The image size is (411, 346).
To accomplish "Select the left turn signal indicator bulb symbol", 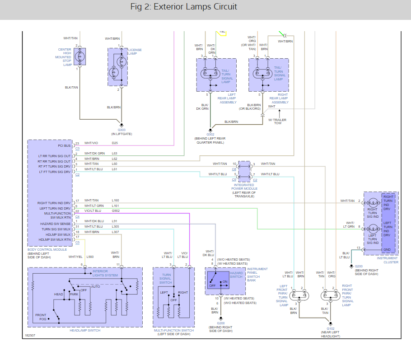I will (x=373, y=229).
